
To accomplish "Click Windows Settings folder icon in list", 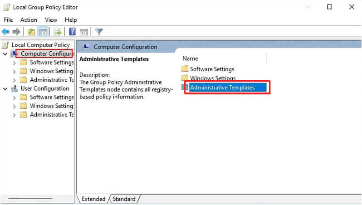I will (x=185, y=78).
